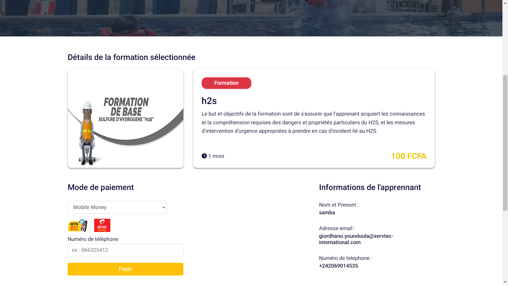This screenshot has width=508, height=285.
Task: Select Airtel as active payment provider
Action: pyautogui.click(x=102, y=225)
